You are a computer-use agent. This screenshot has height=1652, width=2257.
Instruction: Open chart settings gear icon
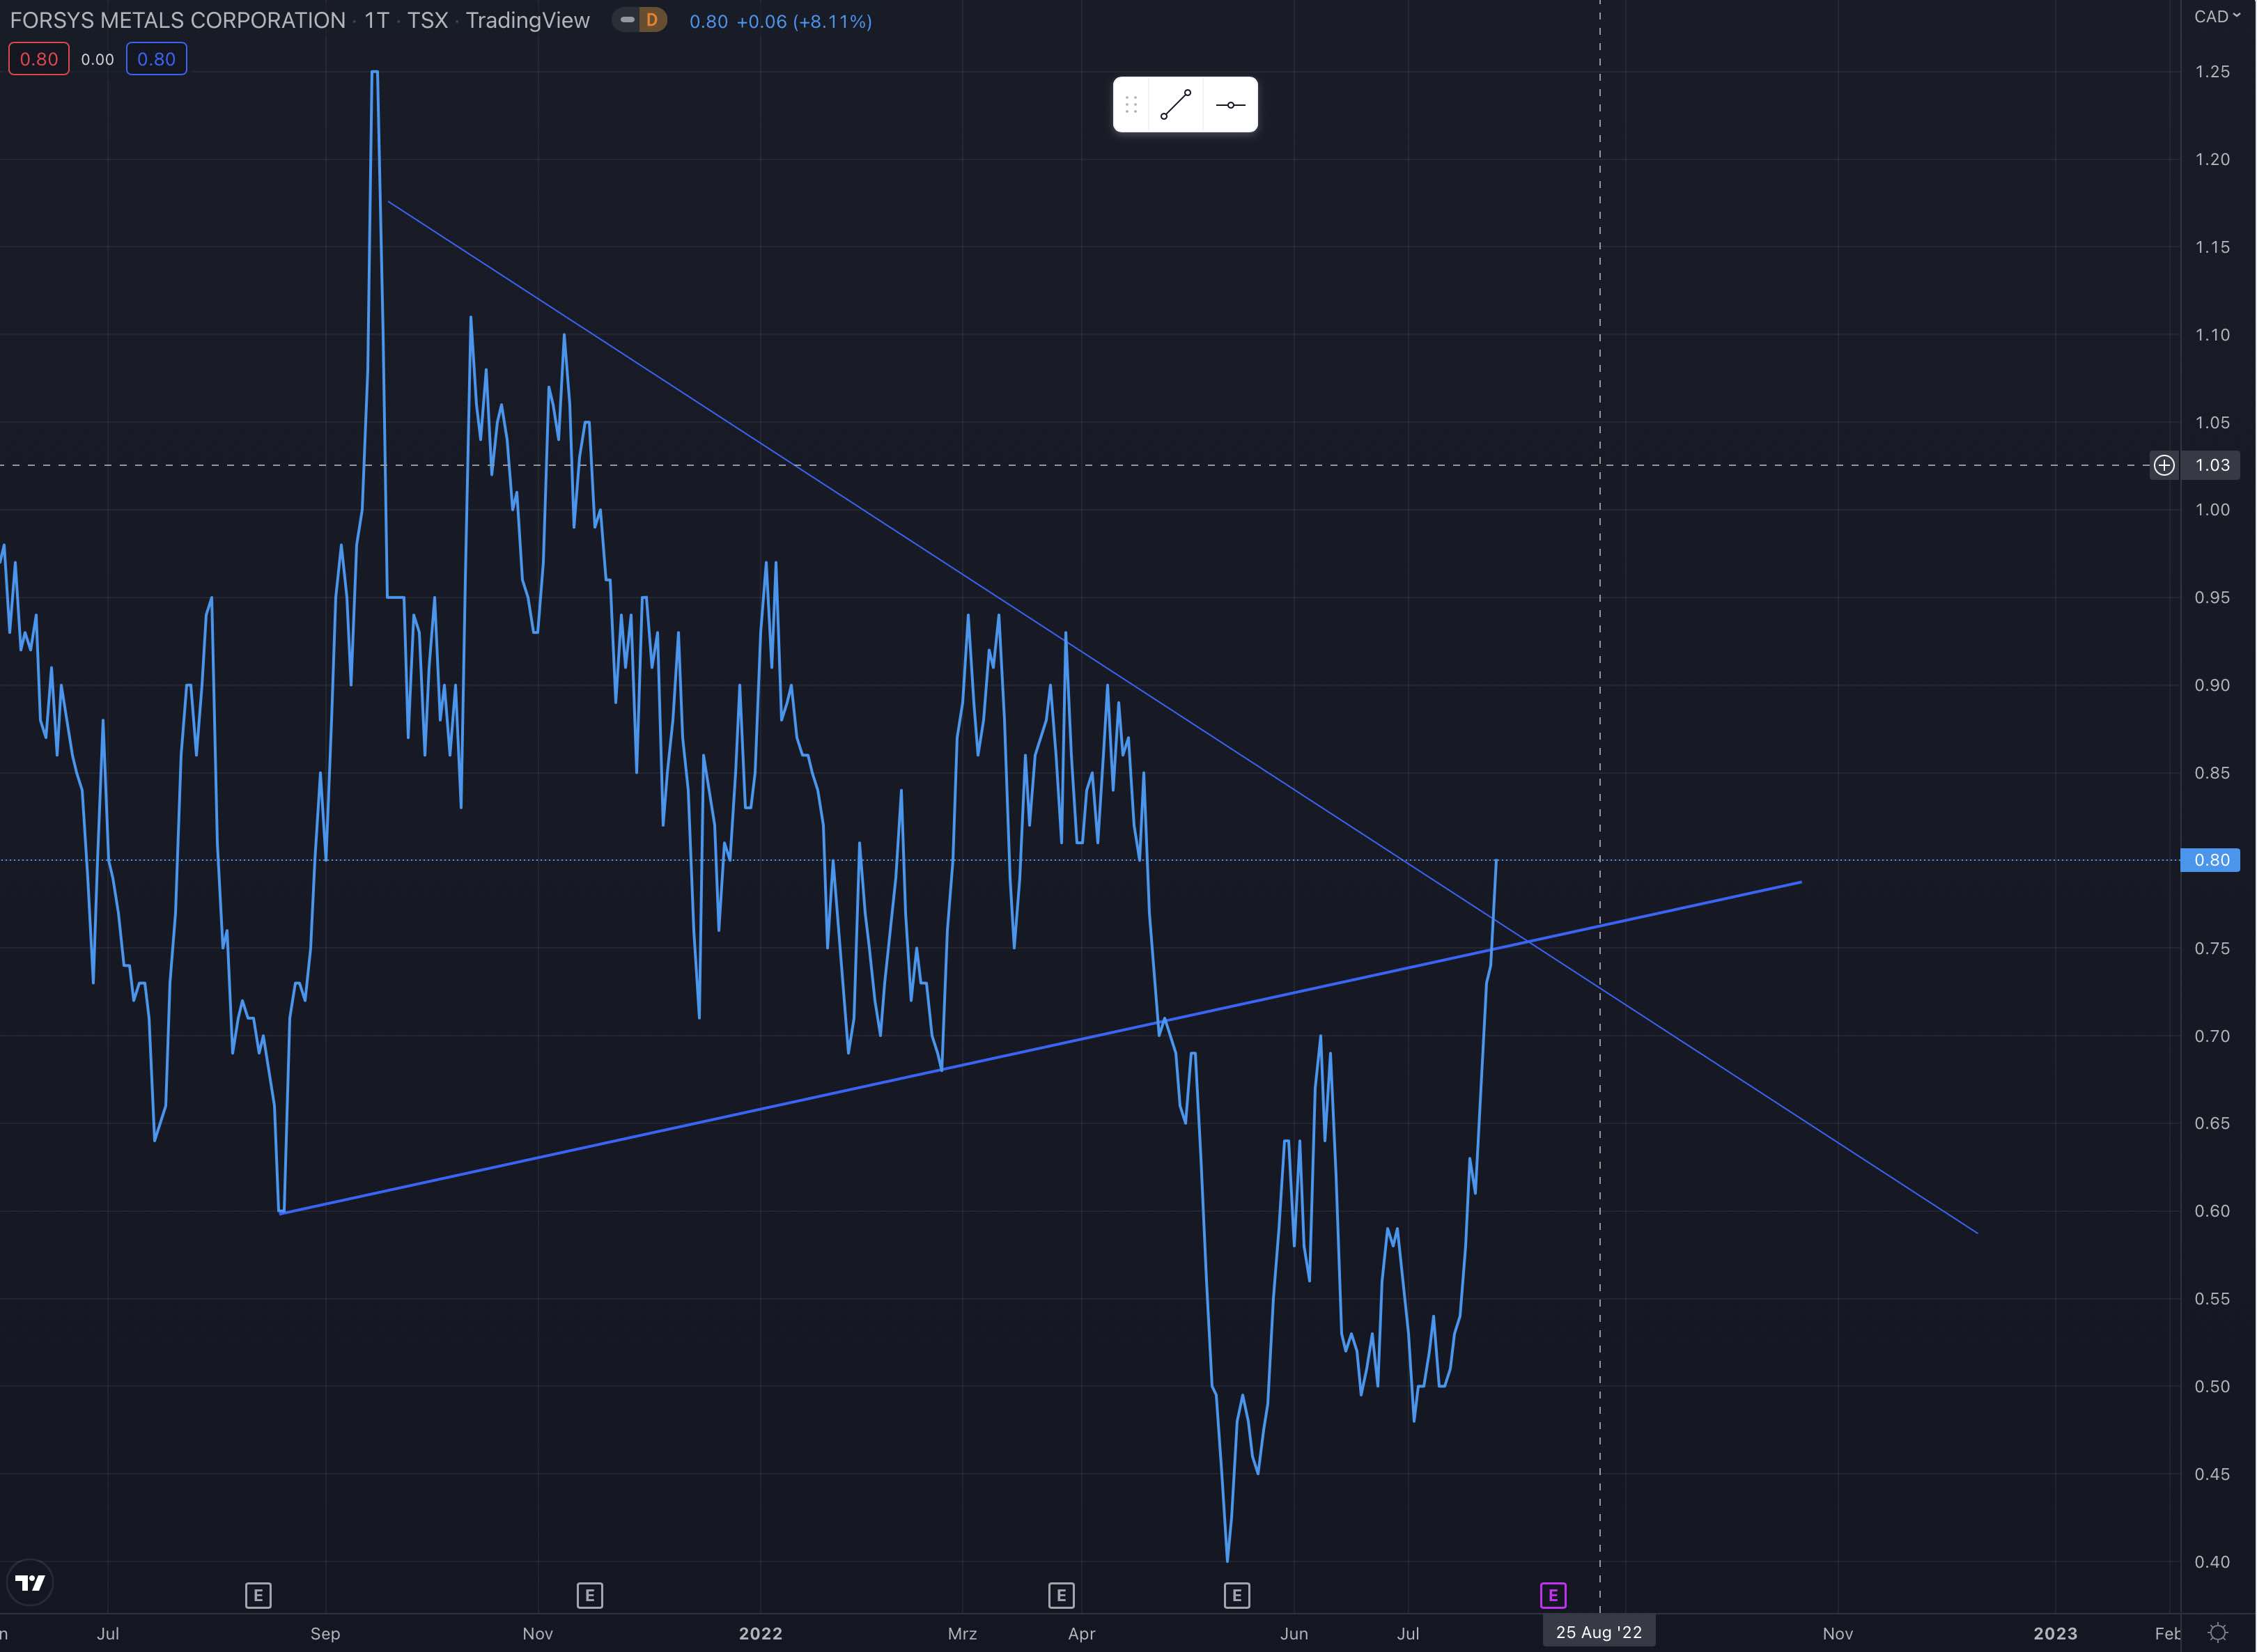[x=2217, y=1633]
